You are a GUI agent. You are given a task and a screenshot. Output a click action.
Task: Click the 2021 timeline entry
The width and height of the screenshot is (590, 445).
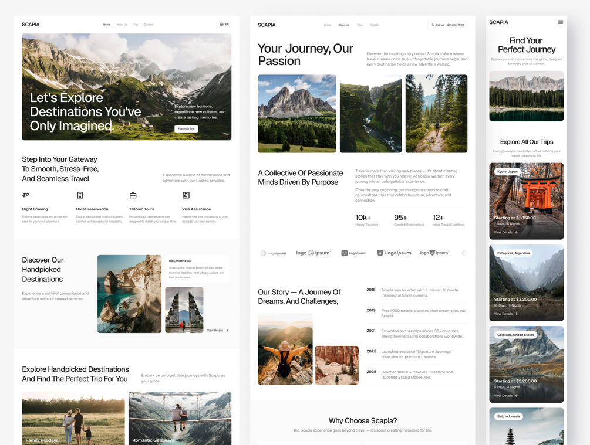point(417,334)
